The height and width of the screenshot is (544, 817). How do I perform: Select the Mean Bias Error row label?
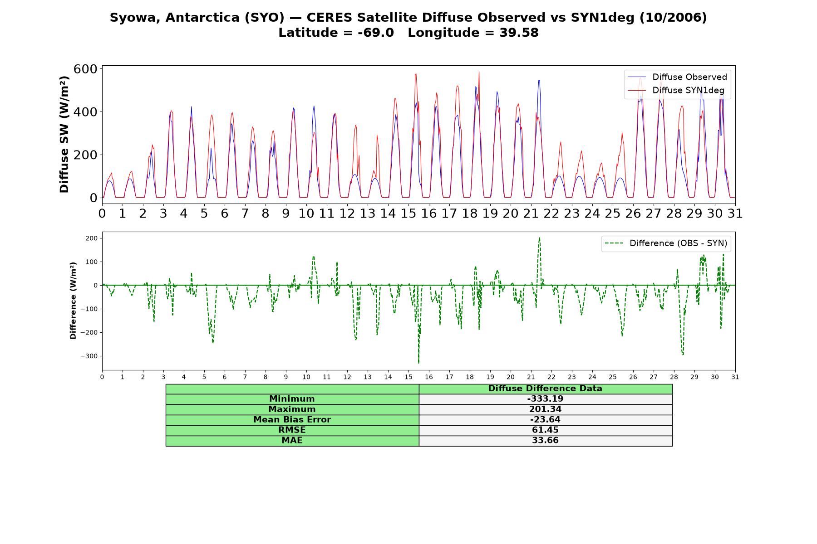[x=292, y=420]
